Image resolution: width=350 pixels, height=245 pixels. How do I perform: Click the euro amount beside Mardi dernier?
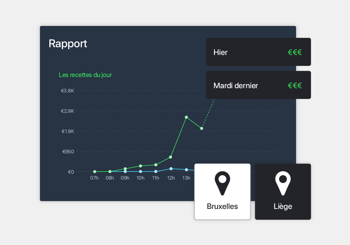click(x=295, y=85)
